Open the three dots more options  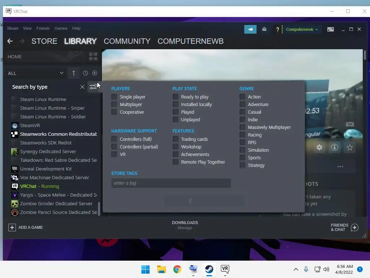click(x=340, y=167)
